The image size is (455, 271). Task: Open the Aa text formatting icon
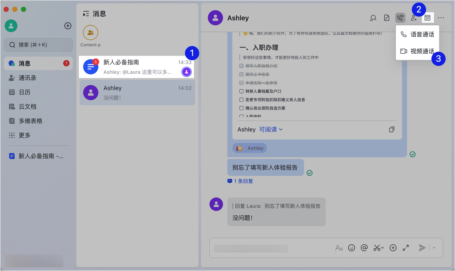(339, 248)
